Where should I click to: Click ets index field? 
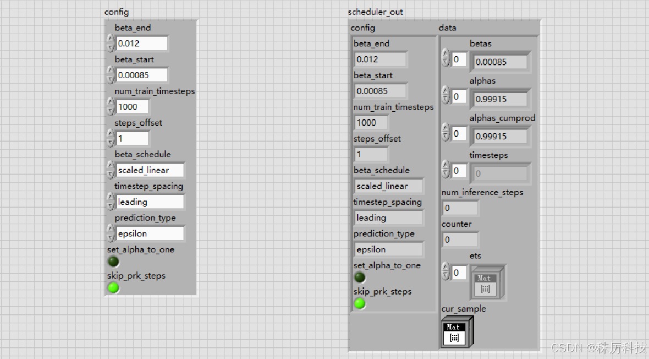(x=459, y=273)
